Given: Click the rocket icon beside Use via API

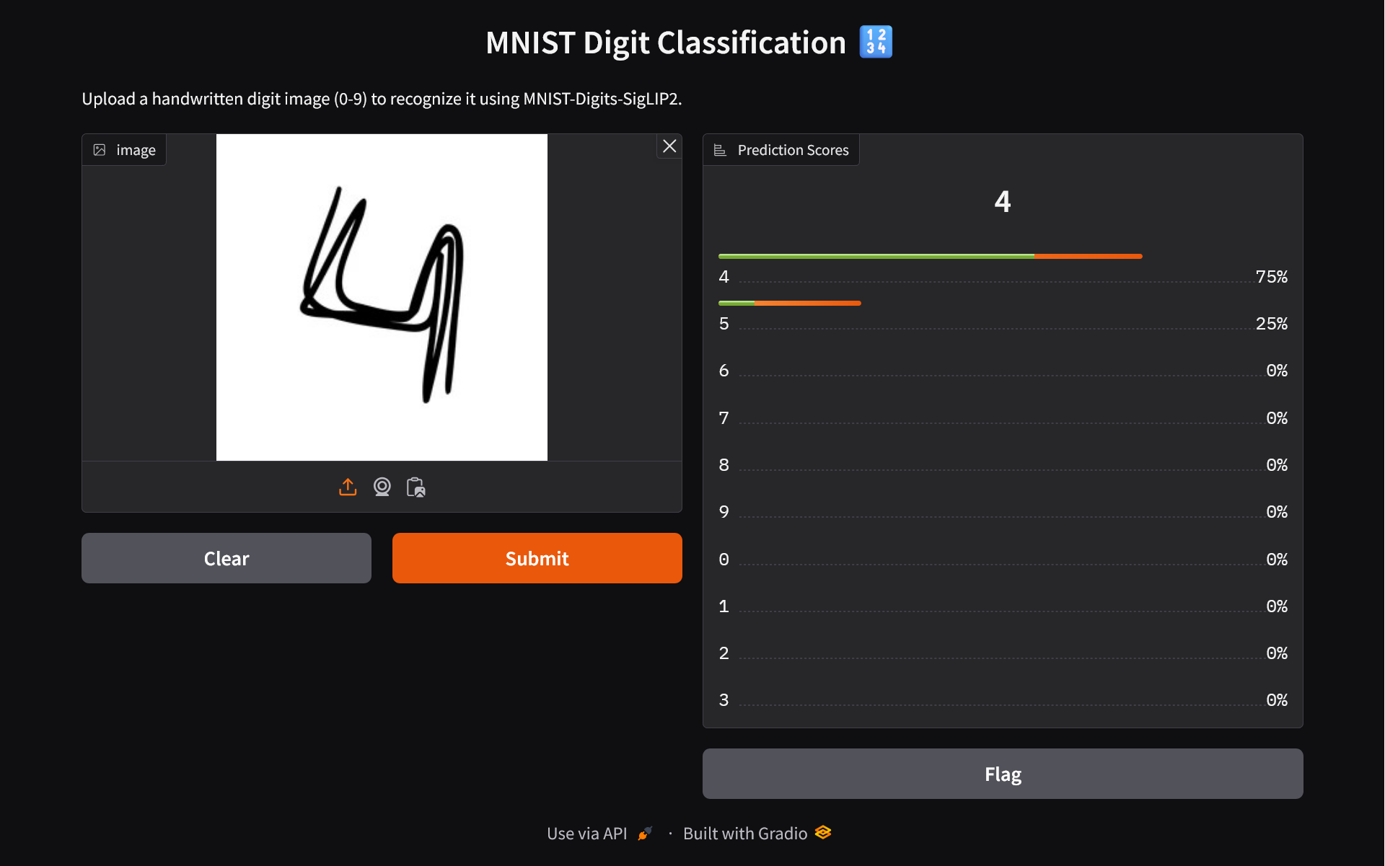Looking at the screenshot, I should pos(645,834).
